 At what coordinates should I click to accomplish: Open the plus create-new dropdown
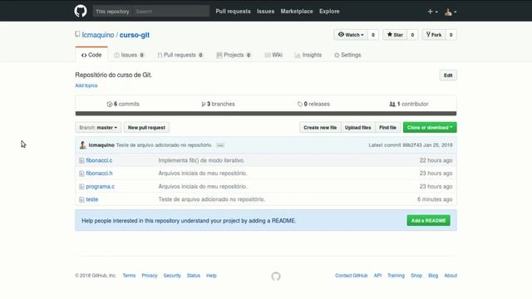coord(432,12)
